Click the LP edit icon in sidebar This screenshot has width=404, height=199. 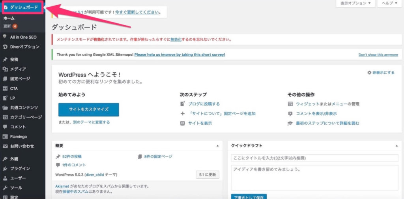click(5, 98)
